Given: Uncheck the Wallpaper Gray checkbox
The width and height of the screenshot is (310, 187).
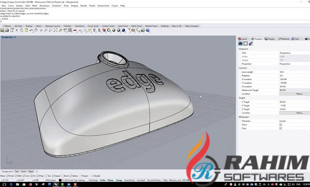Looking at the screenshot, I should click(281, 128).
